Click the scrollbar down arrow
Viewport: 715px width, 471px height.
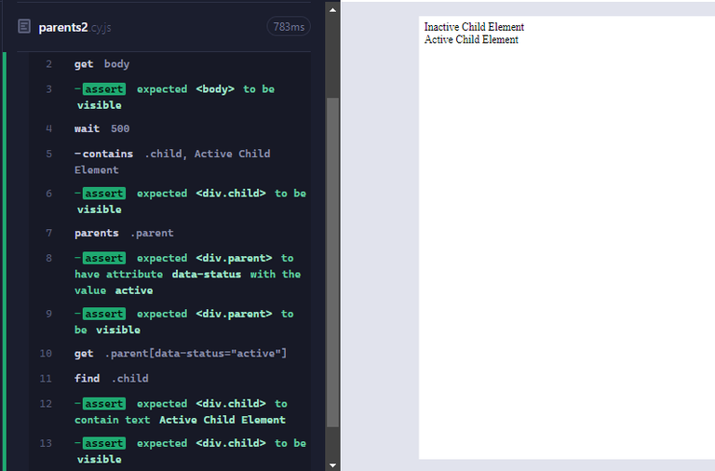[x=333, y=465]
